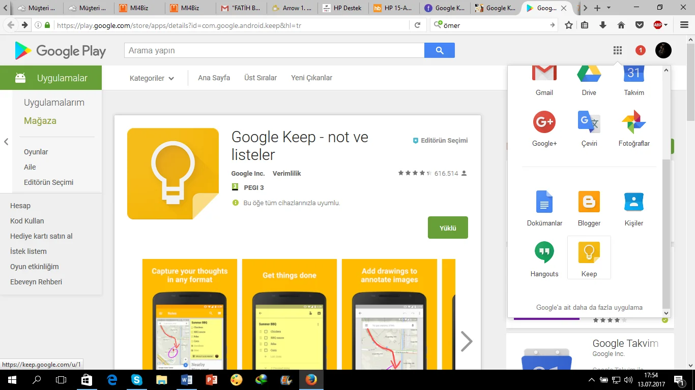Viewport: 695px width, 390px height.
Task: Open Google'a ait daha fazla uygulama link
Action: (589, 307)
